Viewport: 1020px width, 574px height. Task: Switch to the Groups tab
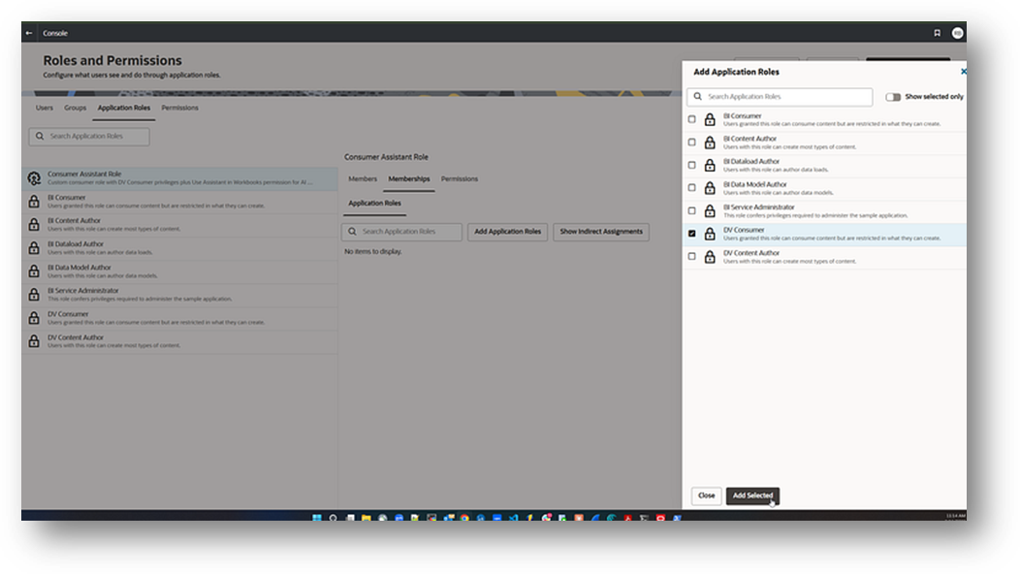click(75, 108)
